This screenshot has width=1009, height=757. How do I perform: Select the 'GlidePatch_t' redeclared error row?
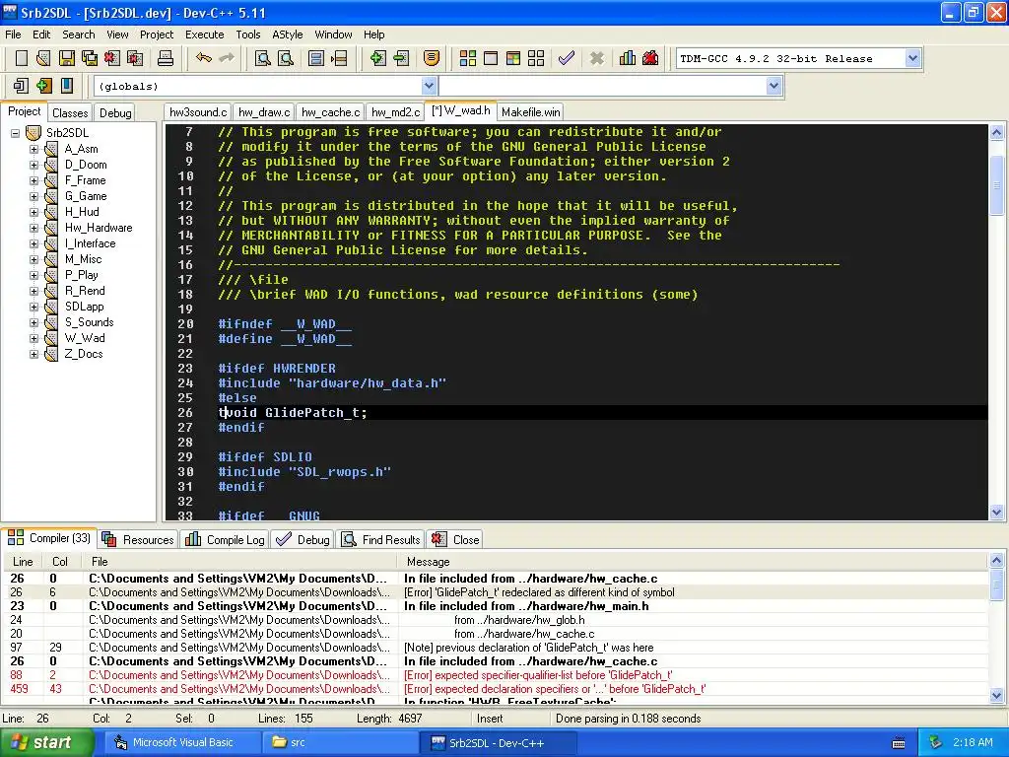[x=496, y=592]
